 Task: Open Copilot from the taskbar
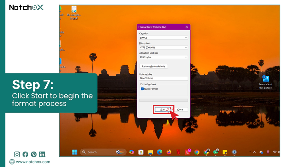131,152
